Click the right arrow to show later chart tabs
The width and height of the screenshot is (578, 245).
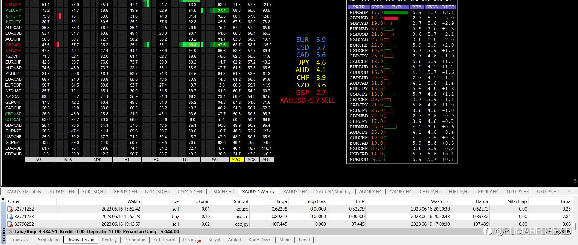576,191
